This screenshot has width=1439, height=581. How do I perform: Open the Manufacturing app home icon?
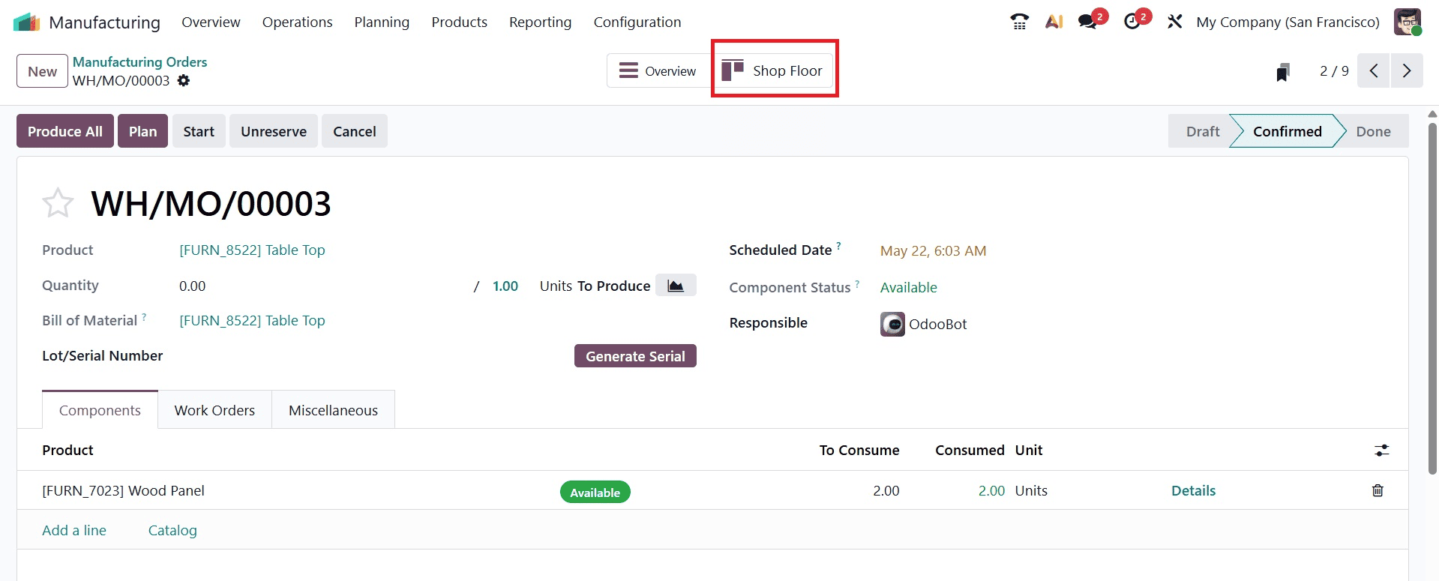click(x=26, y=22)
